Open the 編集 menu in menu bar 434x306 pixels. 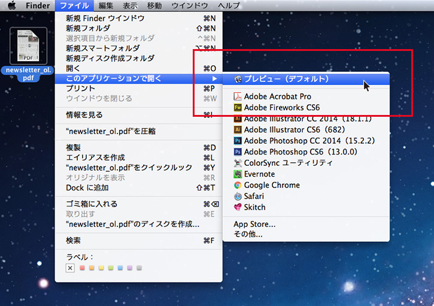[106, 5]
